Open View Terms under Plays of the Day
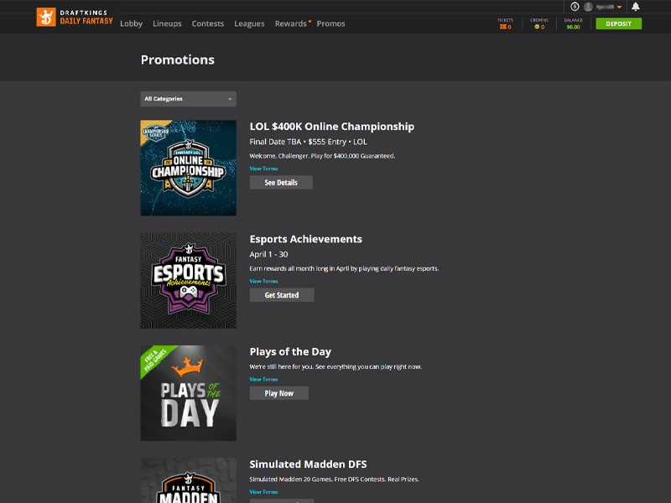This screenshot has width=671, height=503. pyautogui.click(x=263, y=380)
